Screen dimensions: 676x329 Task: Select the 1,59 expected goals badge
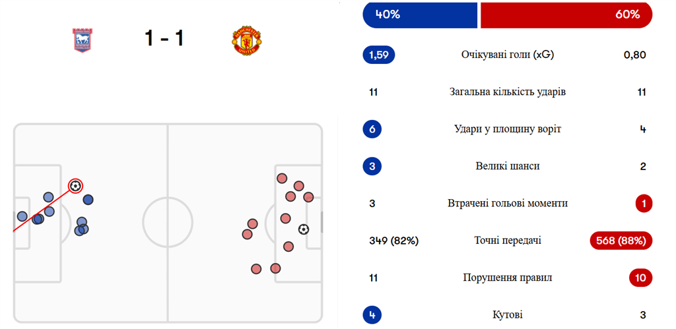point(379,55)
